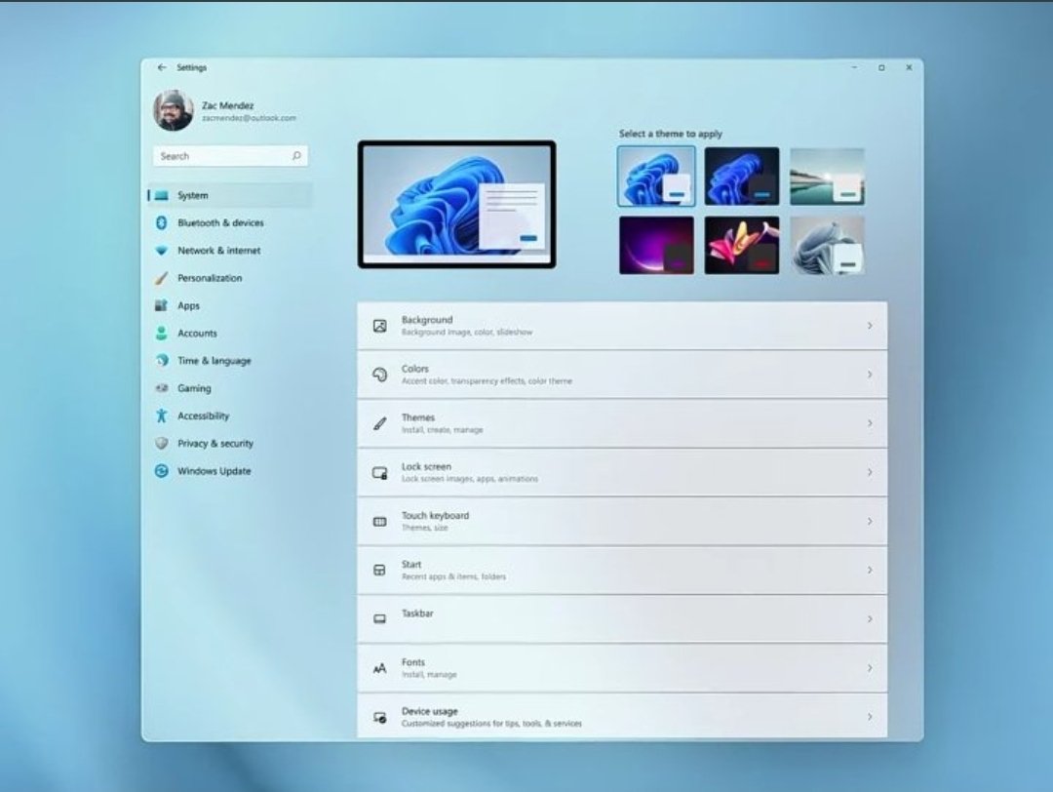Apply the gray bloom theme

828,245
